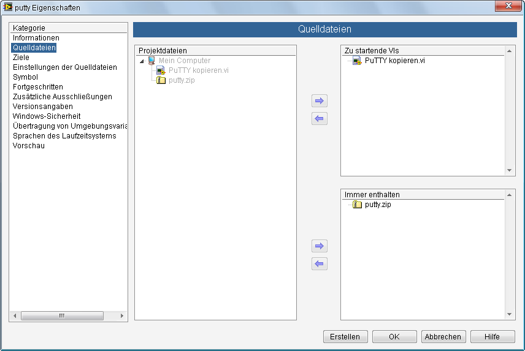Click scroll up arrow in Immer enthalten
The height and width of the screenshot is (351, 525).
pos(509,195)
